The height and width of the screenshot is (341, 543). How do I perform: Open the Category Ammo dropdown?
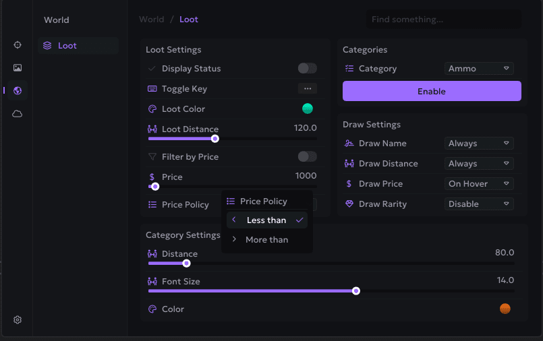[x=480, y=69]
